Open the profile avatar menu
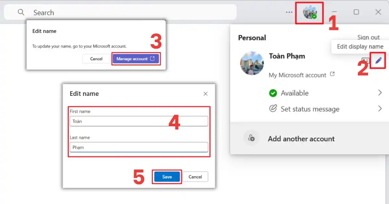The image size is (389, 204). pos(310,12)
